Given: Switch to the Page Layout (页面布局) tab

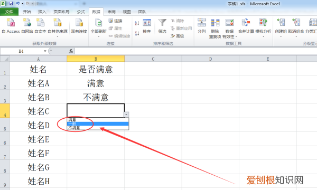Looking at the screenshot, I should tap(61, 12).
